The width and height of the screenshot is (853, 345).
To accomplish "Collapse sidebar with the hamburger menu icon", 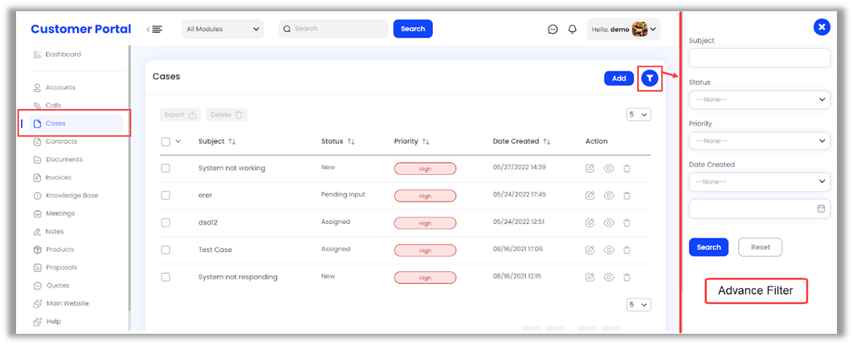I will [154, 29].
